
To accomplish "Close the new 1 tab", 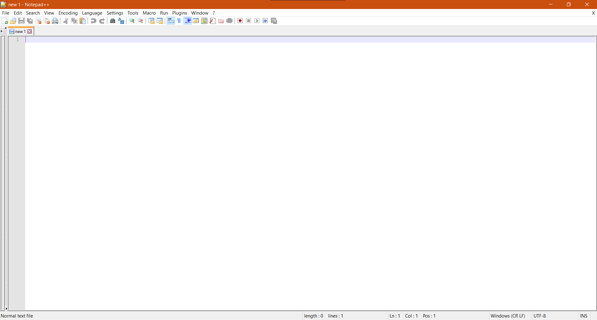I will (x=30, y=31).
